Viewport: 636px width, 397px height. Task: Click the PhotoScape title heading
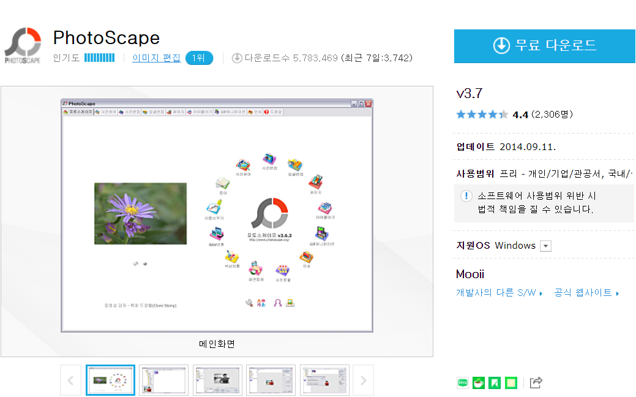tap(107, 38)
